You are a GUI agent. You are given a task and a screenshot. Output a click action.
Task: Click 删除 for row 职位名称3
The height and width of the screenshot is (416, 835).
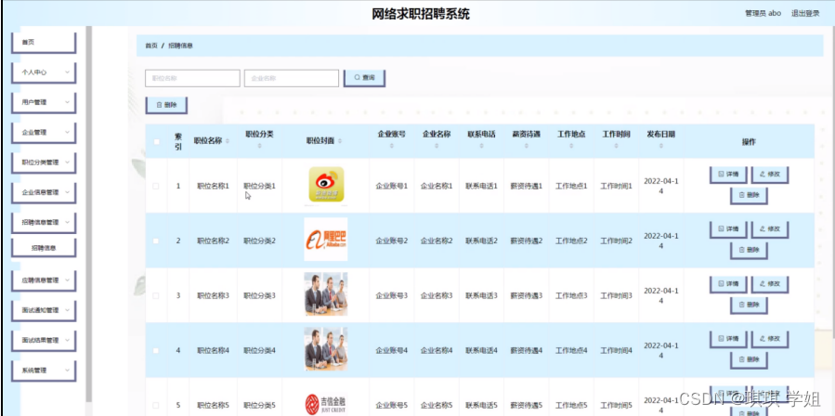click(749, 305)
